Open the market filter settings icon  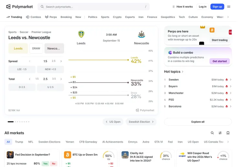[220, 133]
